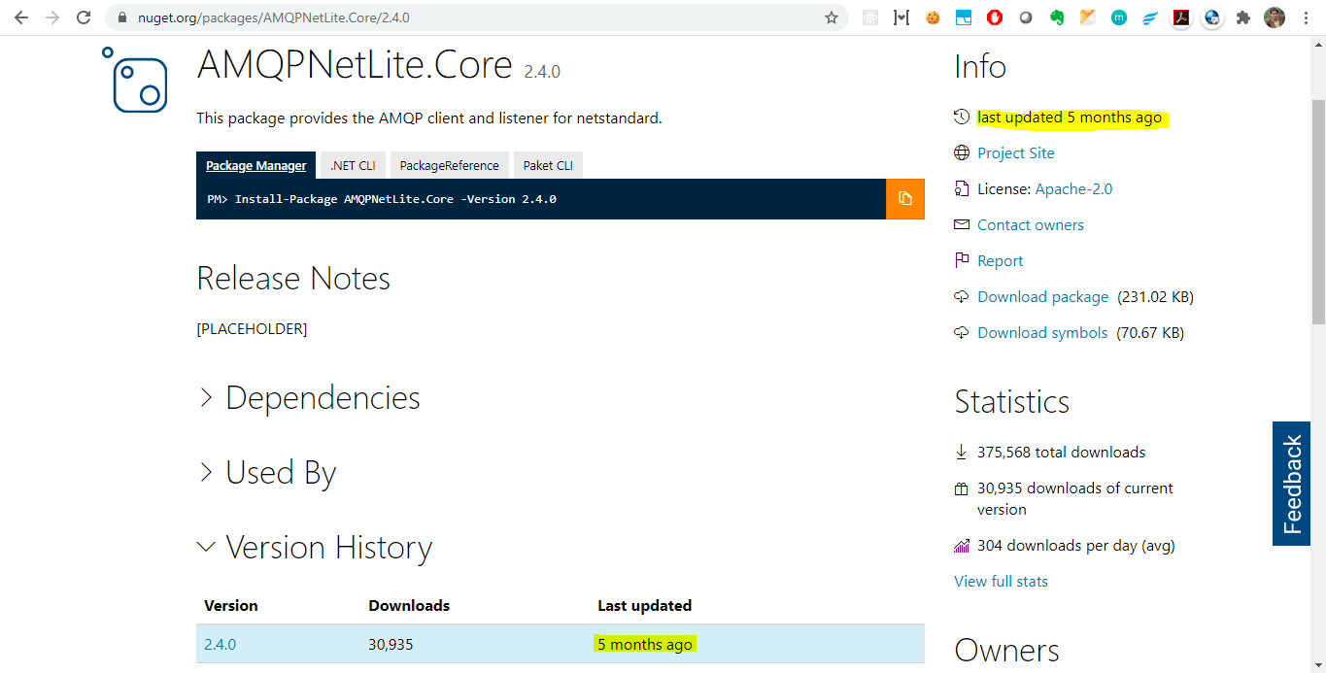Click the Adobe Acrobat extension icon
1326x673 pixels.
(x=1181, y=17)
